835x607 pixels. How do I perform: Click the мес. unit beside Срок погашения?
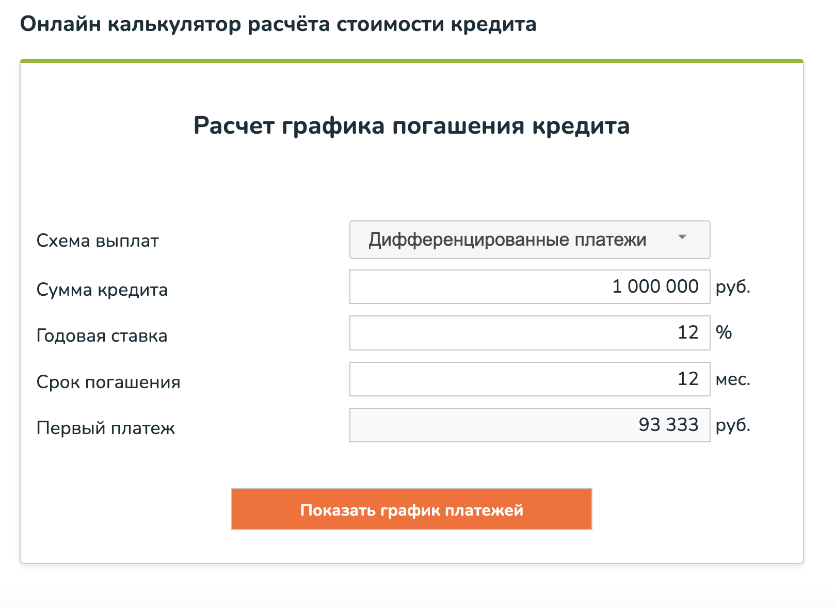point(733,379)
